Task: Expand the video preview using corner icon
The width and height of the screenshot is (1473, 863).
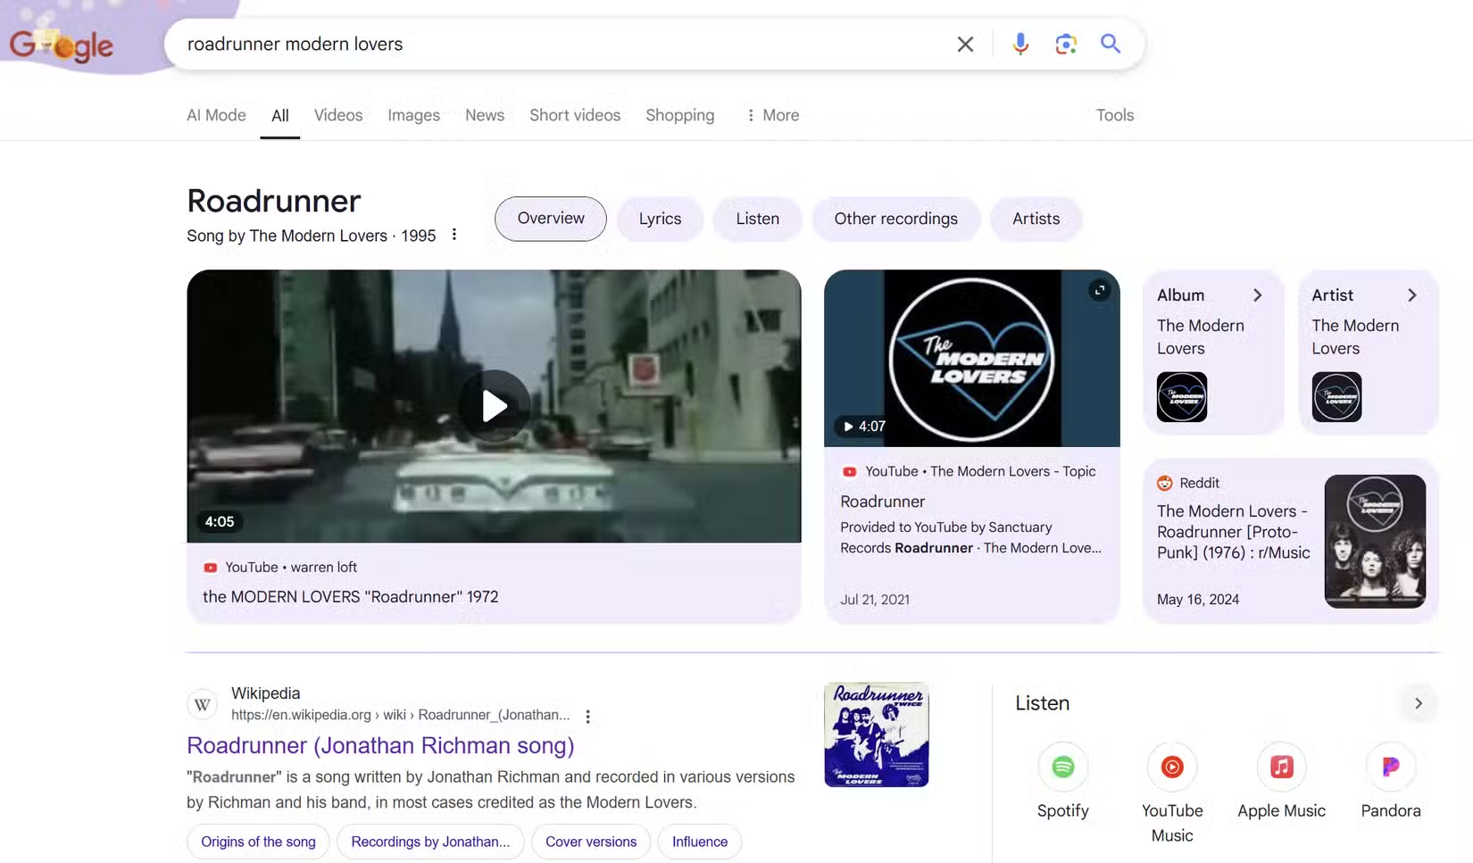Action: coord(1100,290)
